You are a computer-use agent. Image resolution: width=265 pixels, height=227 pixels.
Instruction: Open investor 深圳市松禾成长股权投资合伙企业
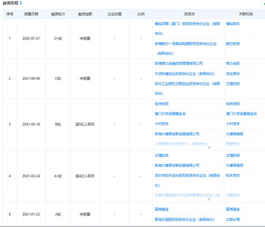(x=187, y=180)
